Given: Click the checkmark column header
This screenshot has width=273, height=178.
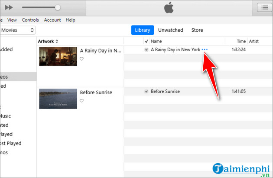Looking at the screenshot, I should [146, 41].
